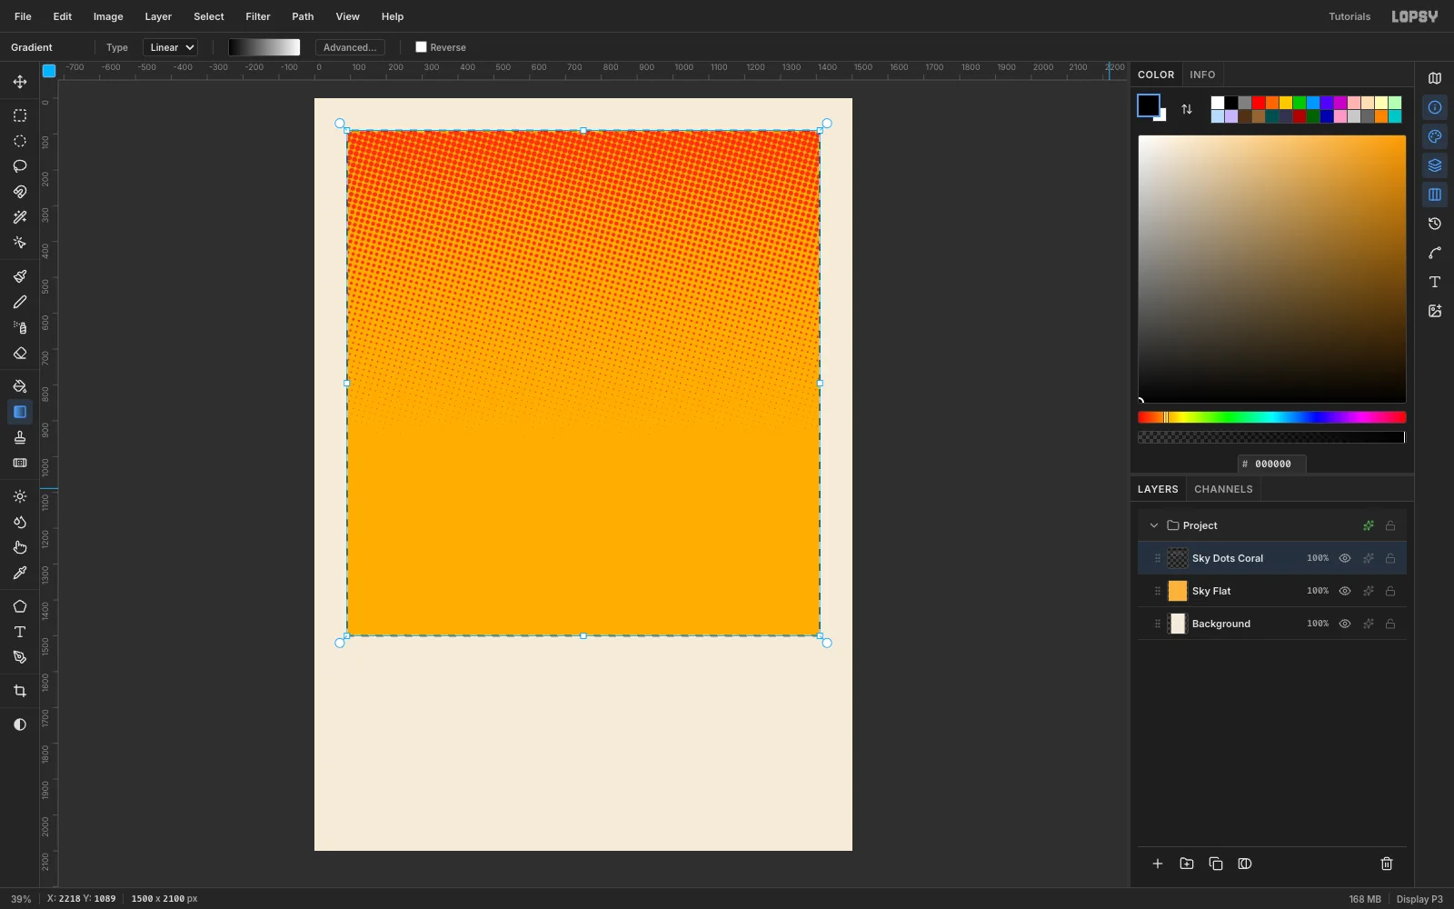Hide the Background layer

(x=1345, y=624)
